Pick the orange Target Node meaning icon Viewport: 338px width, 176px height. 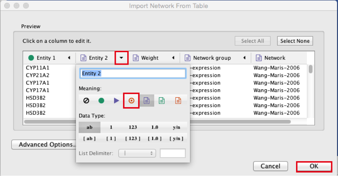(x=131, y=101)
